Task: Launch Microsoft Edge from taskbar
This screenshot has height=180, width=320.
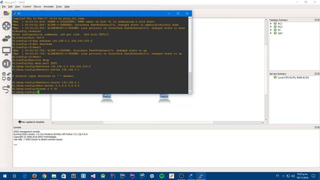Action: 24,176
